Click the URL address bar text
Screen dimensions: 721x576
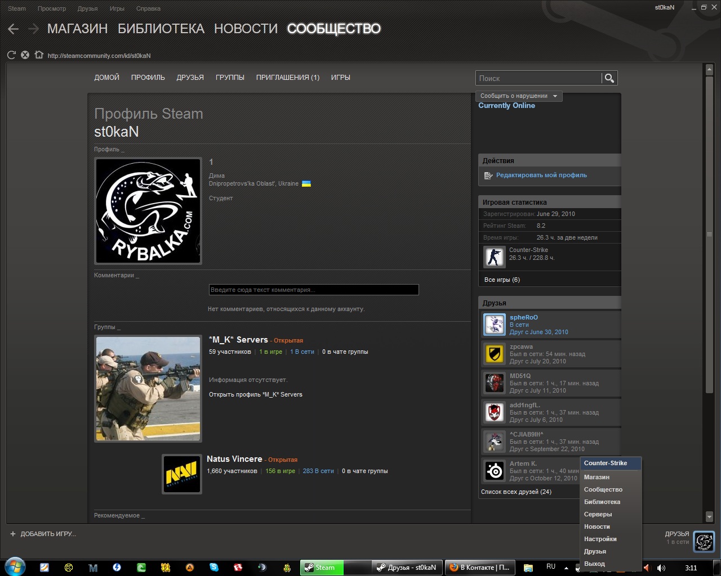[99, 56]
